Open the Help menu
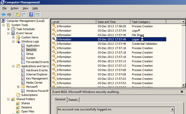 (35, 8)
